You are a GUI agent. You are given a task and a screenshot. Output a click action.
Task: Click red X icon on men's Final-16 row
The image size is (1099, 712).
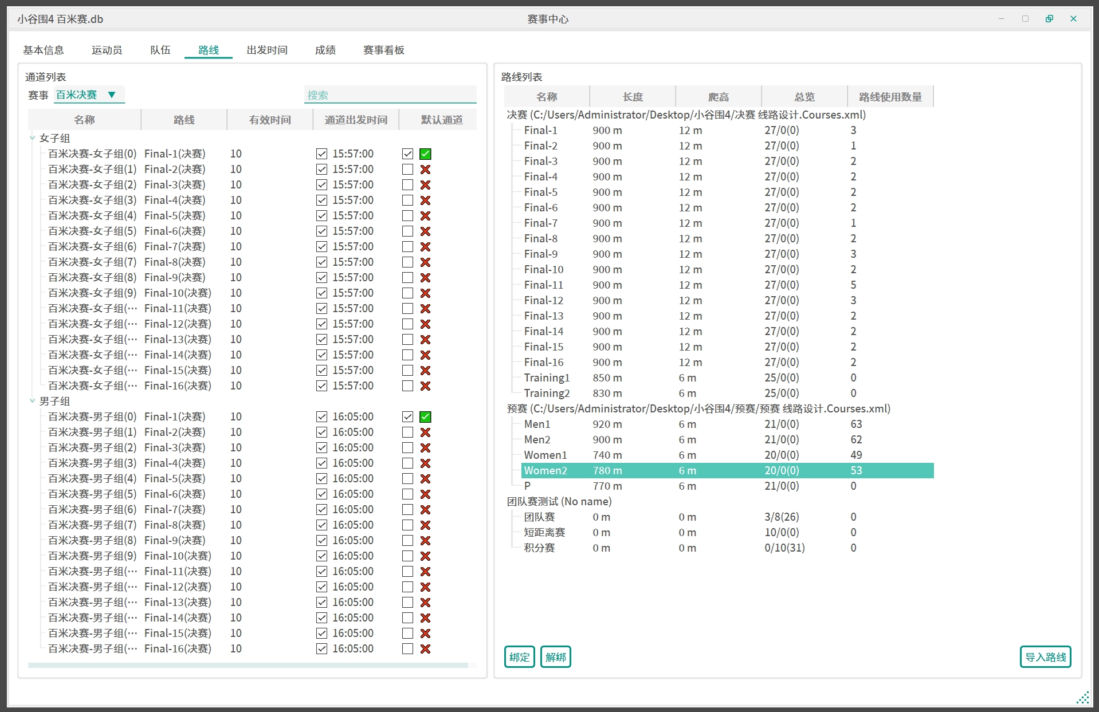(425, 648)
